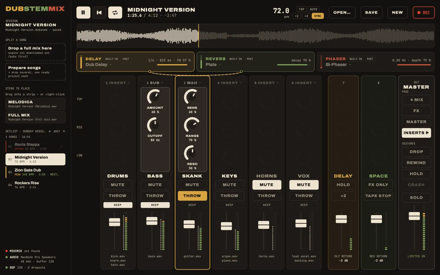This screenshot has width=440, height=275.
Task: Switch to the MASTER page
Action: [416, 122]
